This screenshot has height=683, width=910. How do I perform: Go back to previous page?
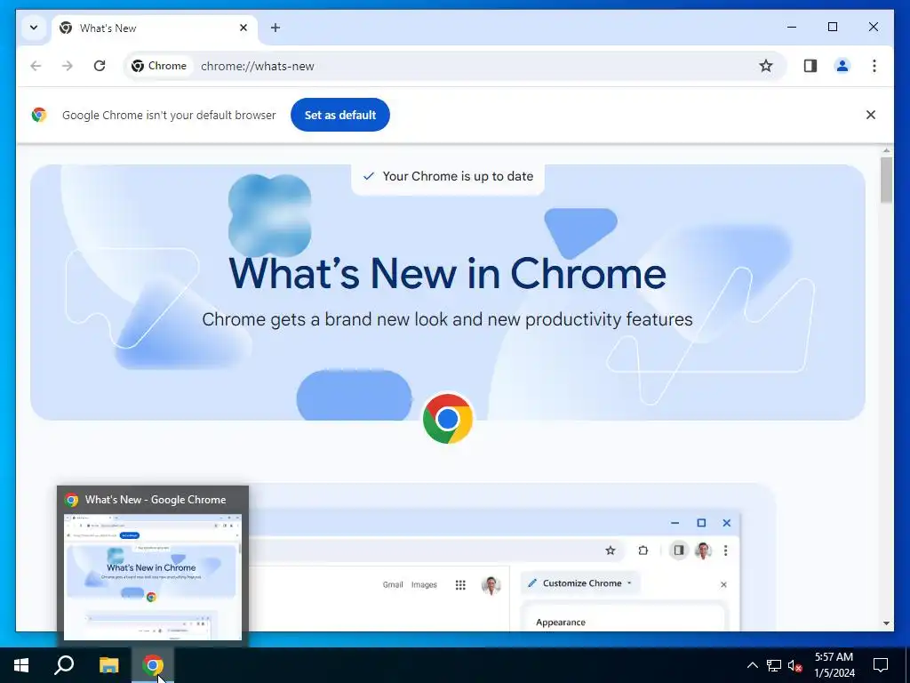(x=36, y=66)
